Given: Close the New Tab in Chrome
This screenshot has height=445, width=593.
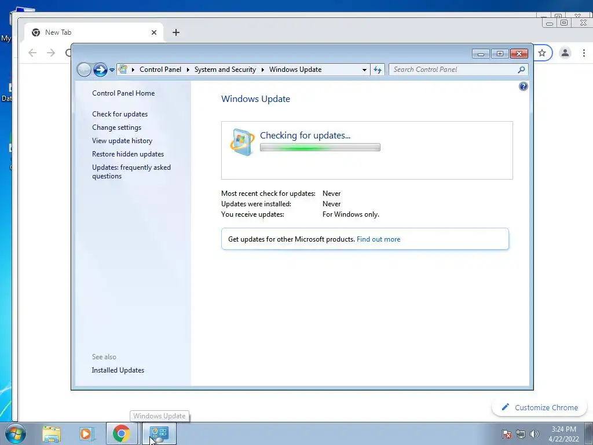Looking at the screenshot, I should [x=154, y=32].
